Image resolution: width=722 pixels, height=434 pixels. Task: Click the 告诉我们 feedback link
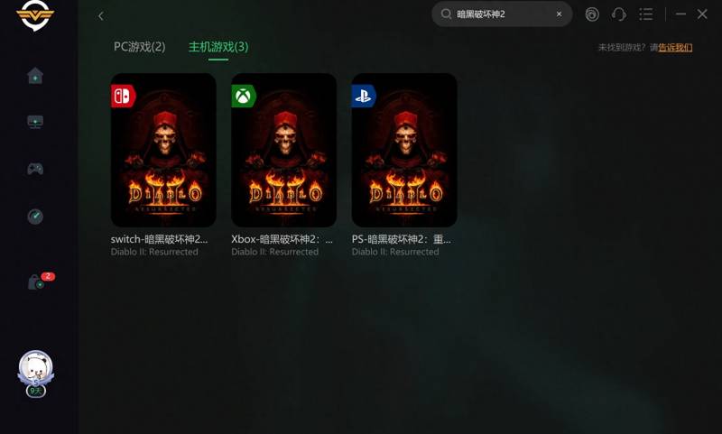click(675, 48)
